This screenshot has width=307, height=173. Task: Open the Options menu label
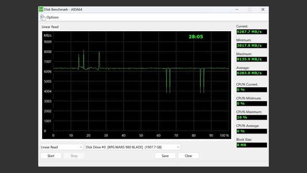point(53,17)
